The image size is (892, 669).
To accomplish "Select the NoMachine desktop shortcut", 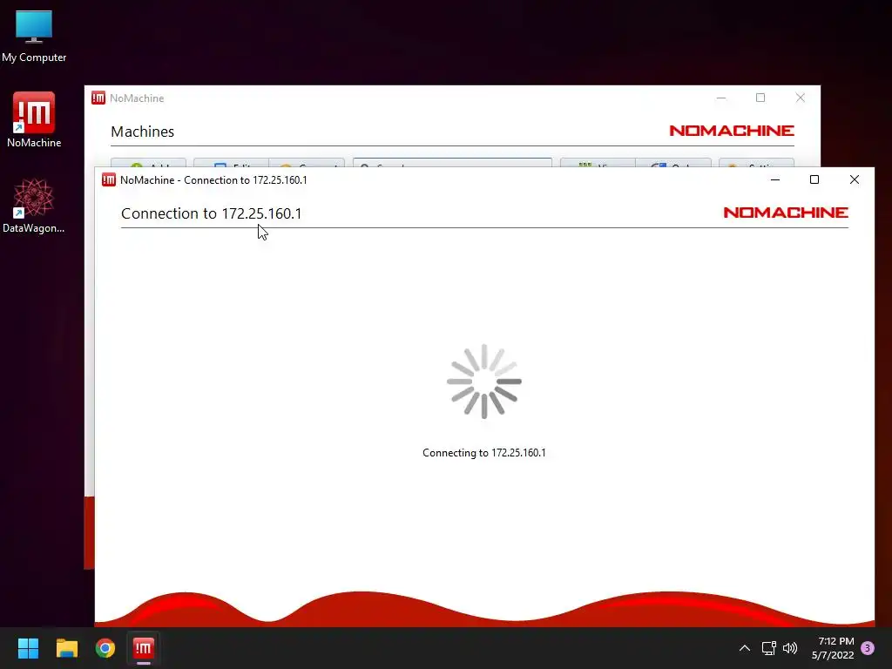I will coord(34,120).
